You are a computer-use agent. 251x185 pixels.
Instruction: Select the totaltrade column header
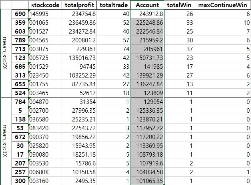[x=114, y=5]
